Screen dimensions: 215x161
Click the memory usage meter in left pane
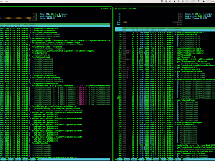(x=16, y=18)
